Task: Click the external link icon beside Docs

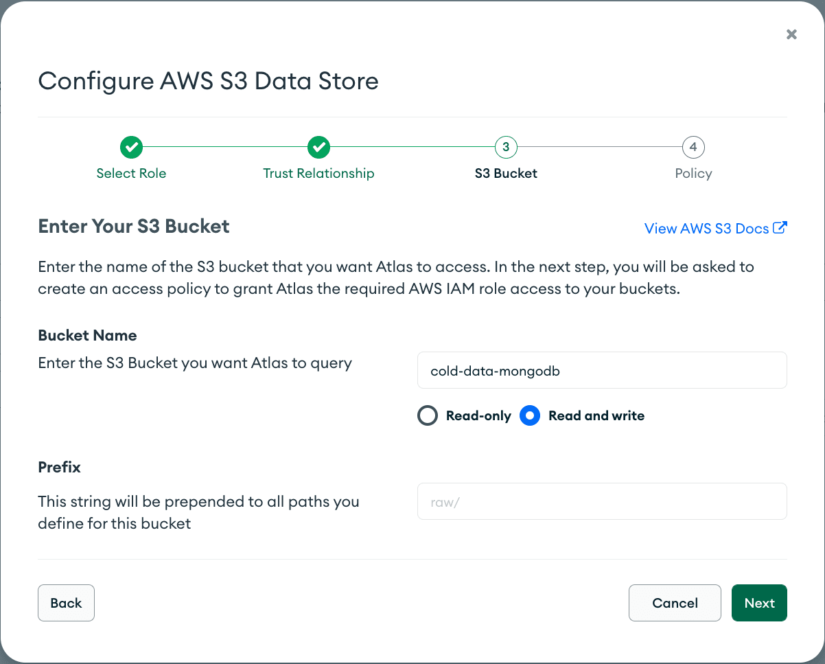Action: (x=780, y=228)
